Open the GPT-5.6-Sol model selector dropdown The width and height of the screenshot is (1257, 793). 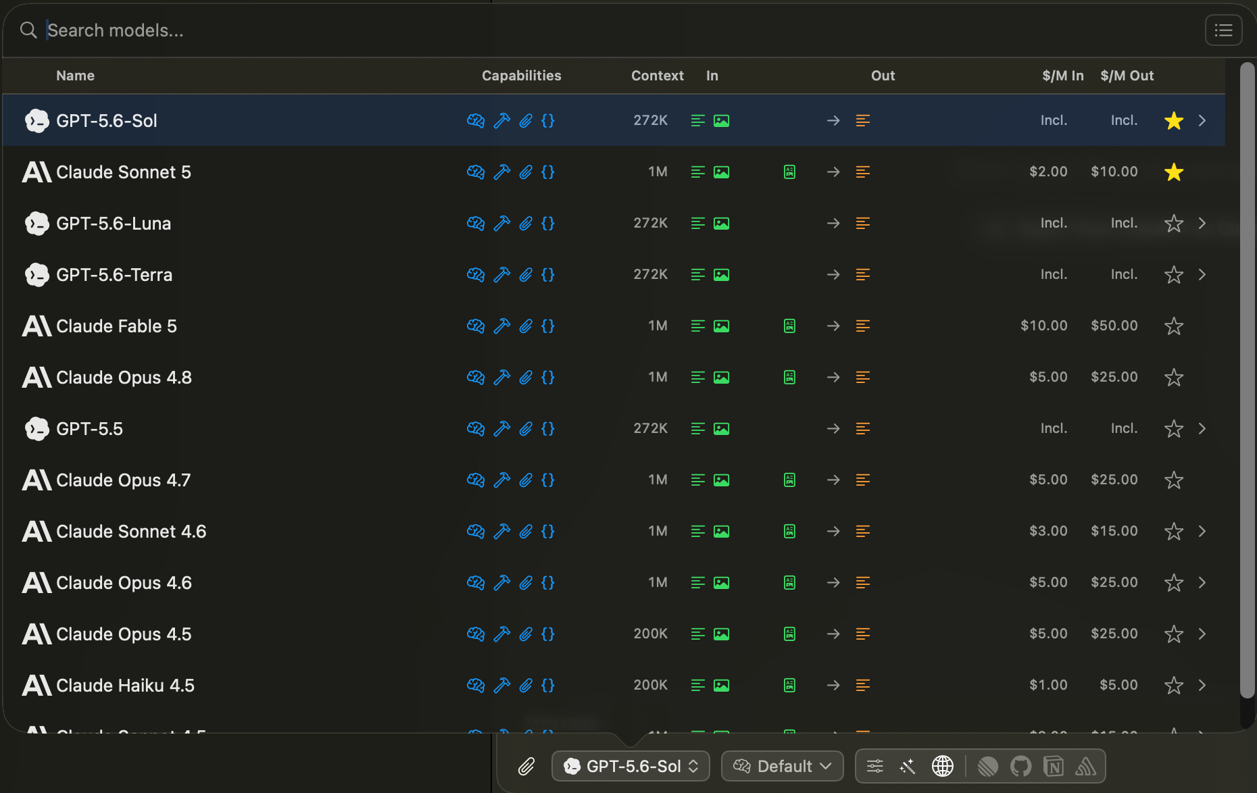(631, 766)
